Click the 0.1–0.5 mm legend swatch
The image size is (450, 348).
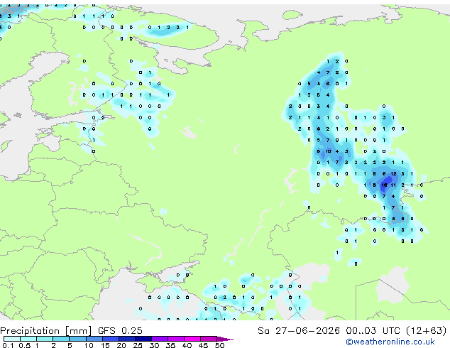coord(12,339)
